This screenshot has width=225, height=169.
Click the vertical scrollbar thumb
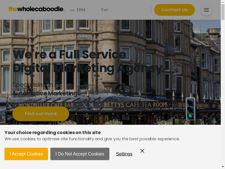(223, 12)
